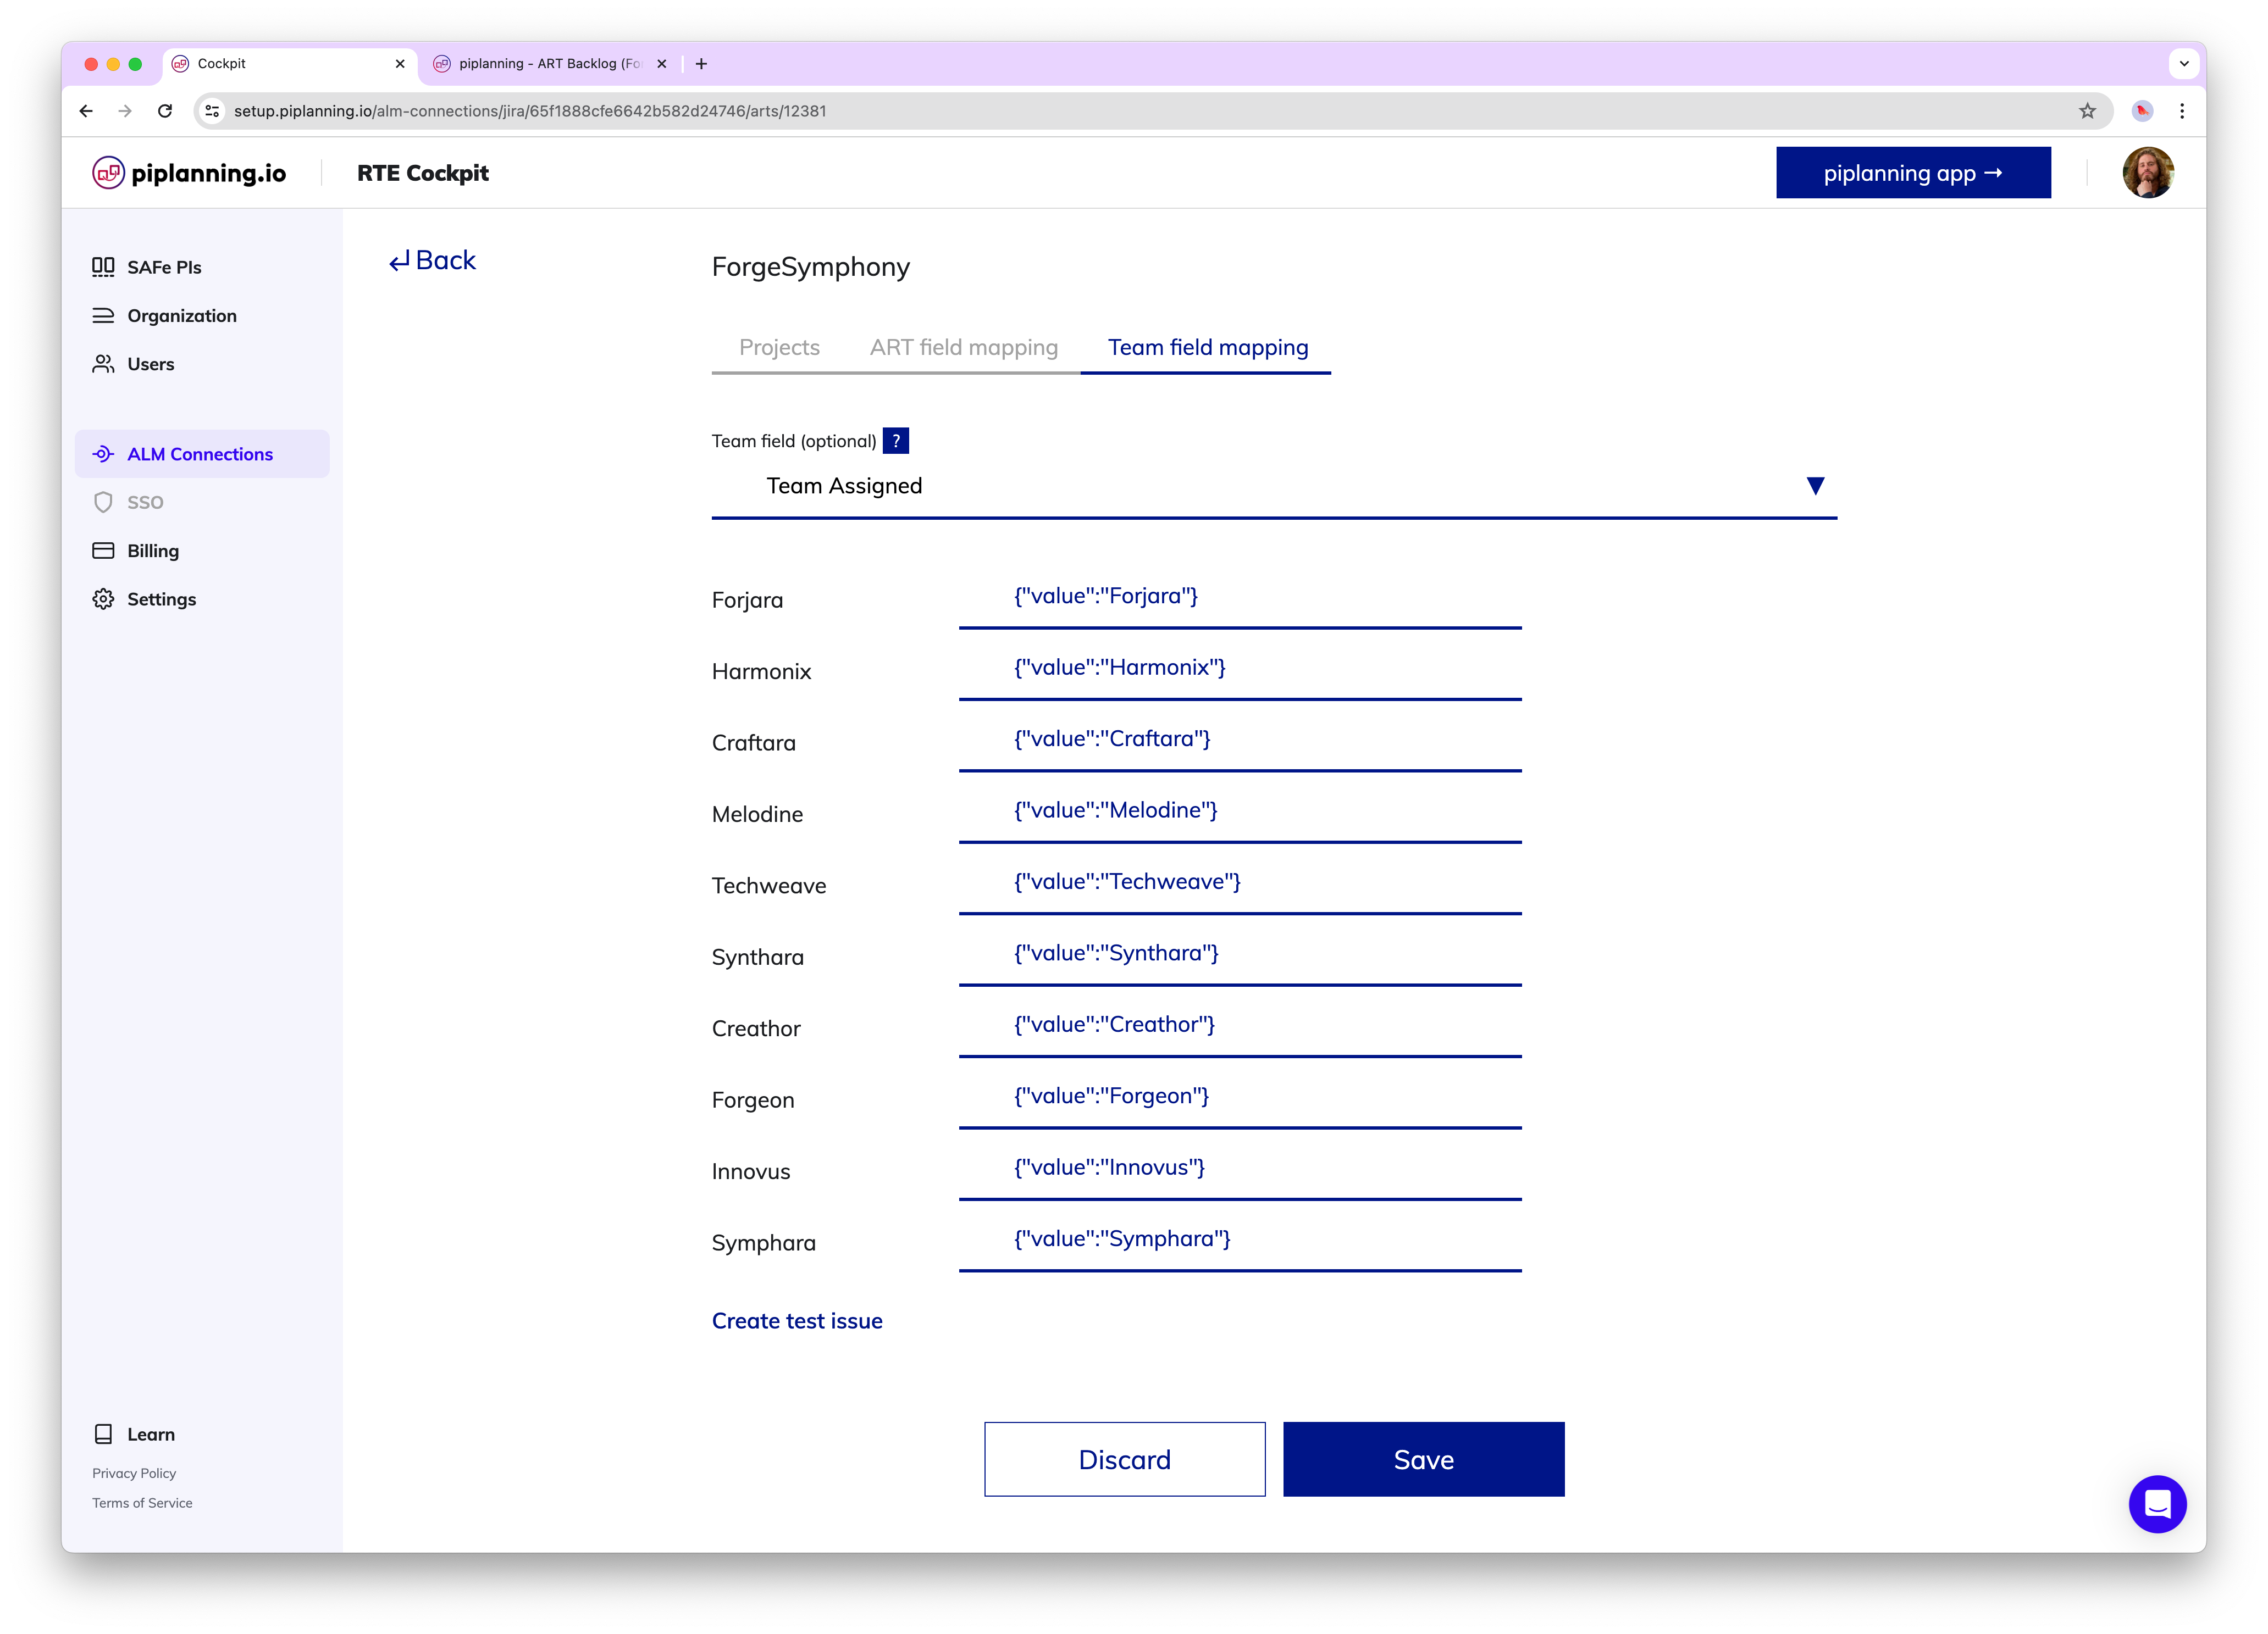
Task: Click the Save button
Action: coord(1423,1459)
